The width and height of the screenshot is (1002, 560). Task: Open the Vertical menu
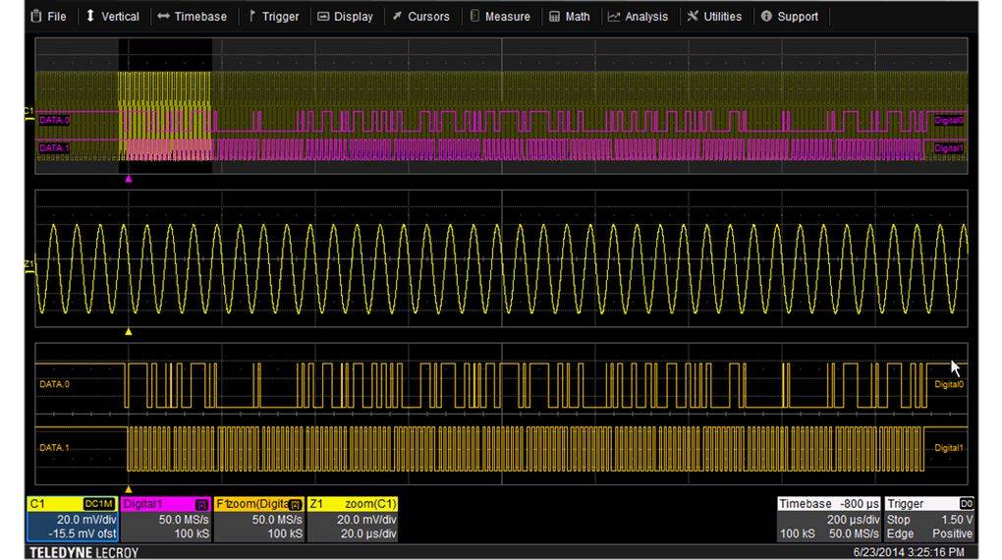pos(112,17)
